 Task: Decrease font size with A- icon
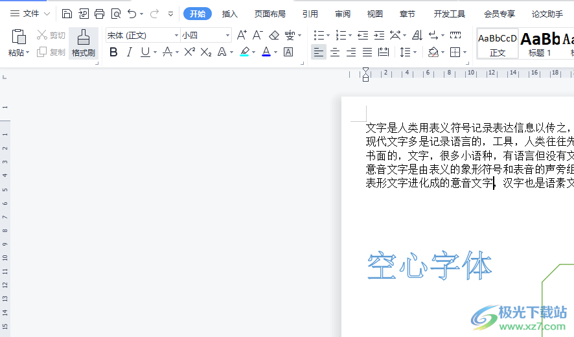(x=258, y=35)
